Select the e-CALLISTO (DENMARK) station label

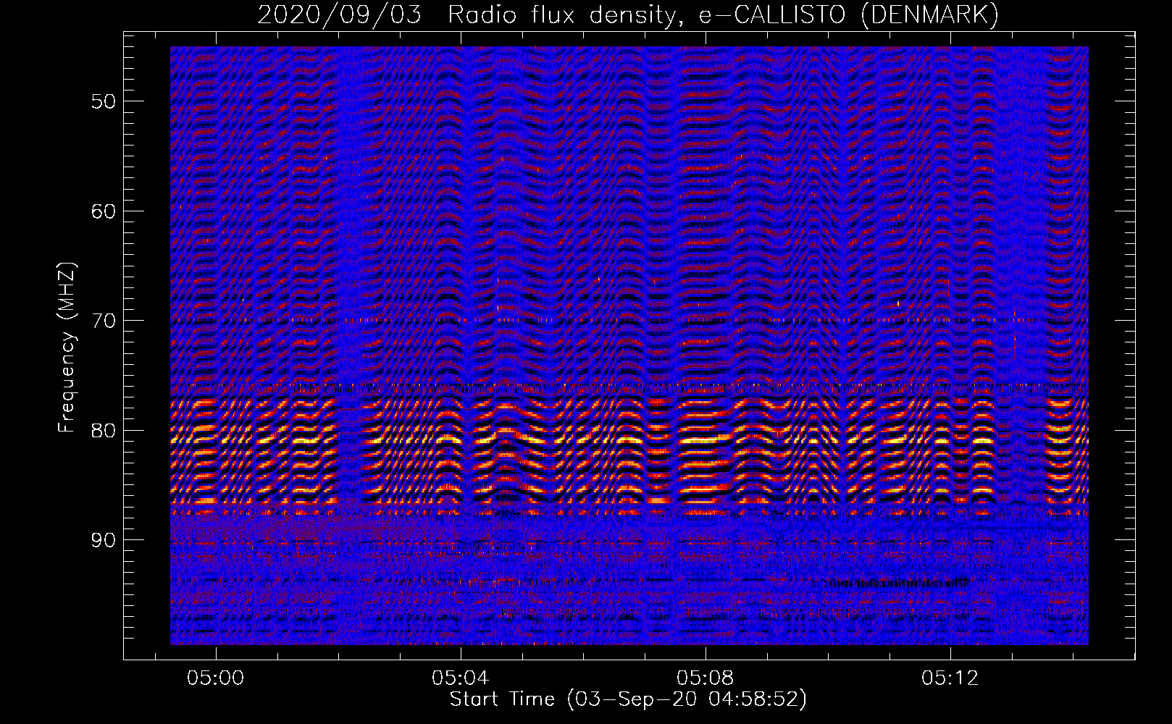[x=848, y=15]
